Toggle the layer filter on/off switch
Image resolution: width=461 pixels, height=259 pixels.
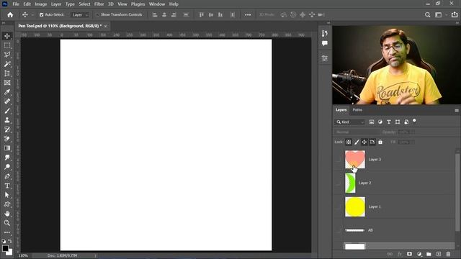pos(414,121)
